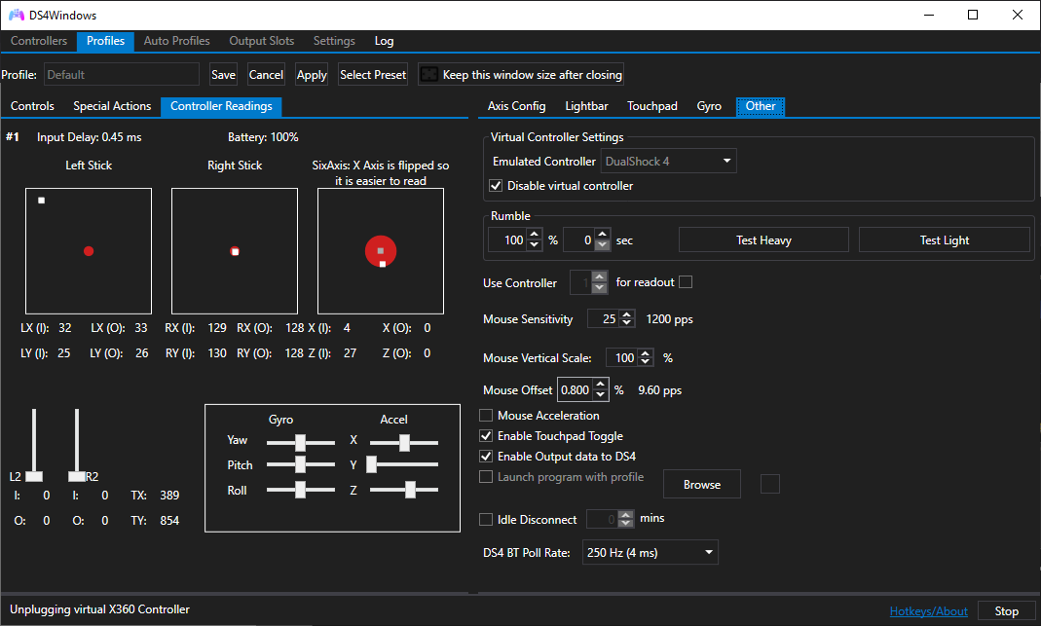
Task: Go to the Output Slots tab
Action: click(262, 41)
